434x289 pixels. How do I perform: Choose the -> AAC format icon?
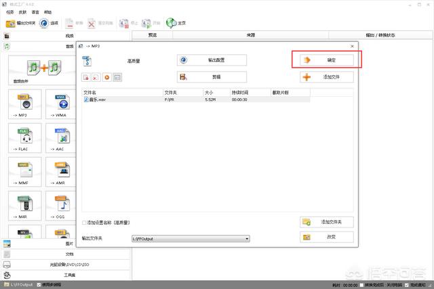(x=60, y=138)
